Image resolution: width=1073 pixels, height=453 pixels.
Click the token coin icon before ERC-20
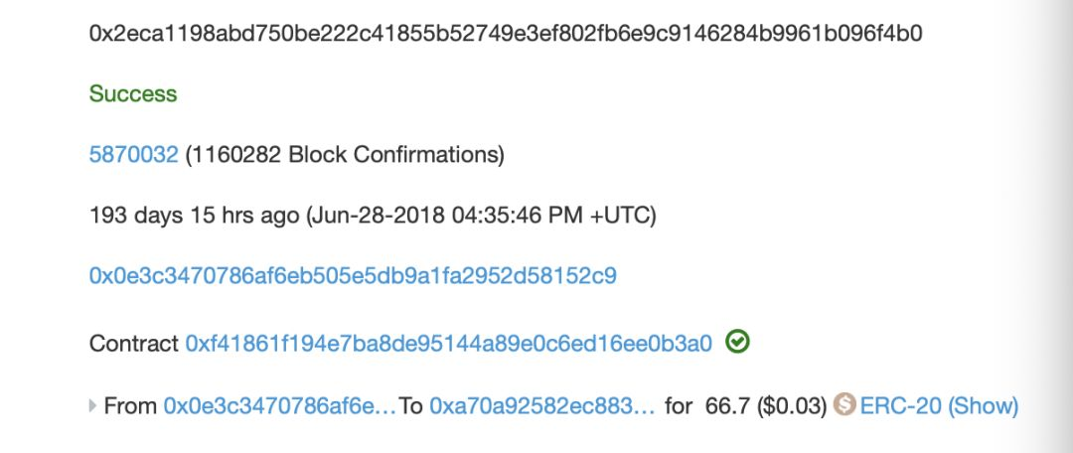click(x=844, y=405)
